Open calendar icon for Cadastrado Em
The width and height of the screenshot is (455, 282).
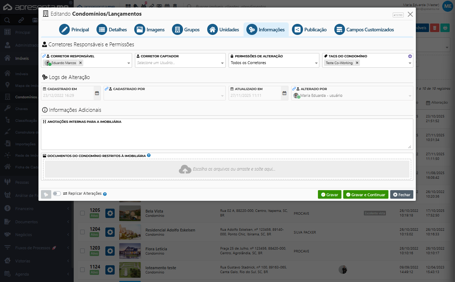click(97, 93)
